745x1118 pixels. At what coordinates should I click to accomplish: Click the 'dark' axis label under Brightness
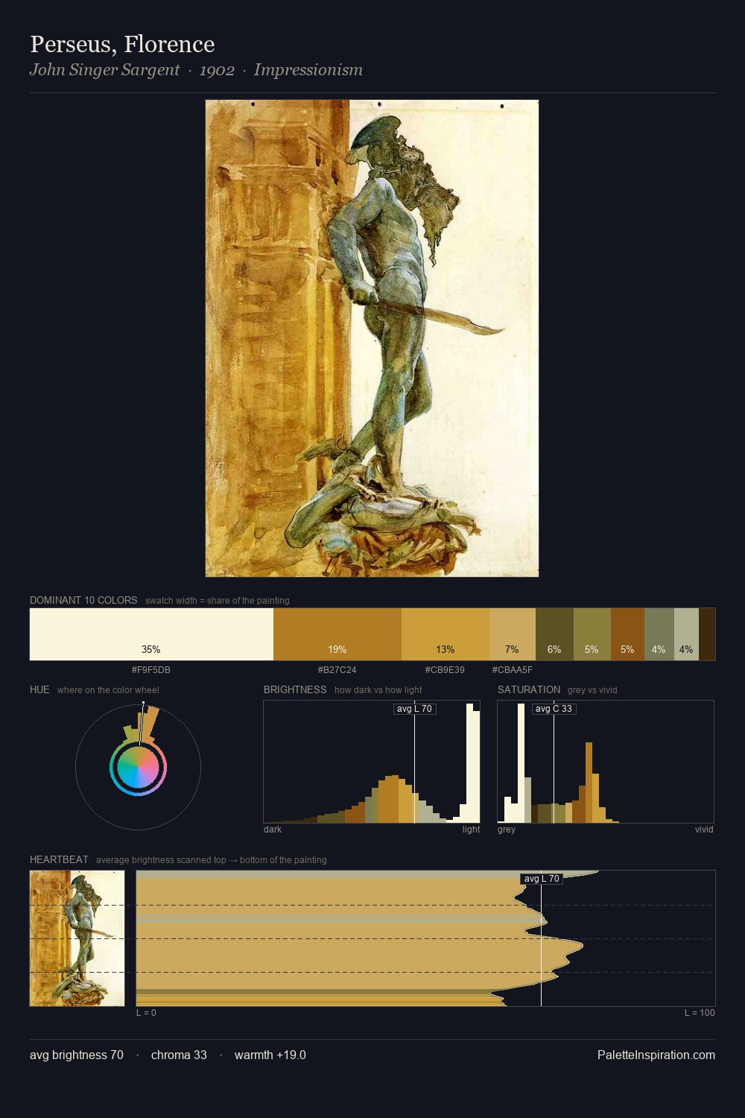point(273,830)
